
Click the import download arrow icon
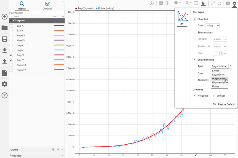pos(4,50)
